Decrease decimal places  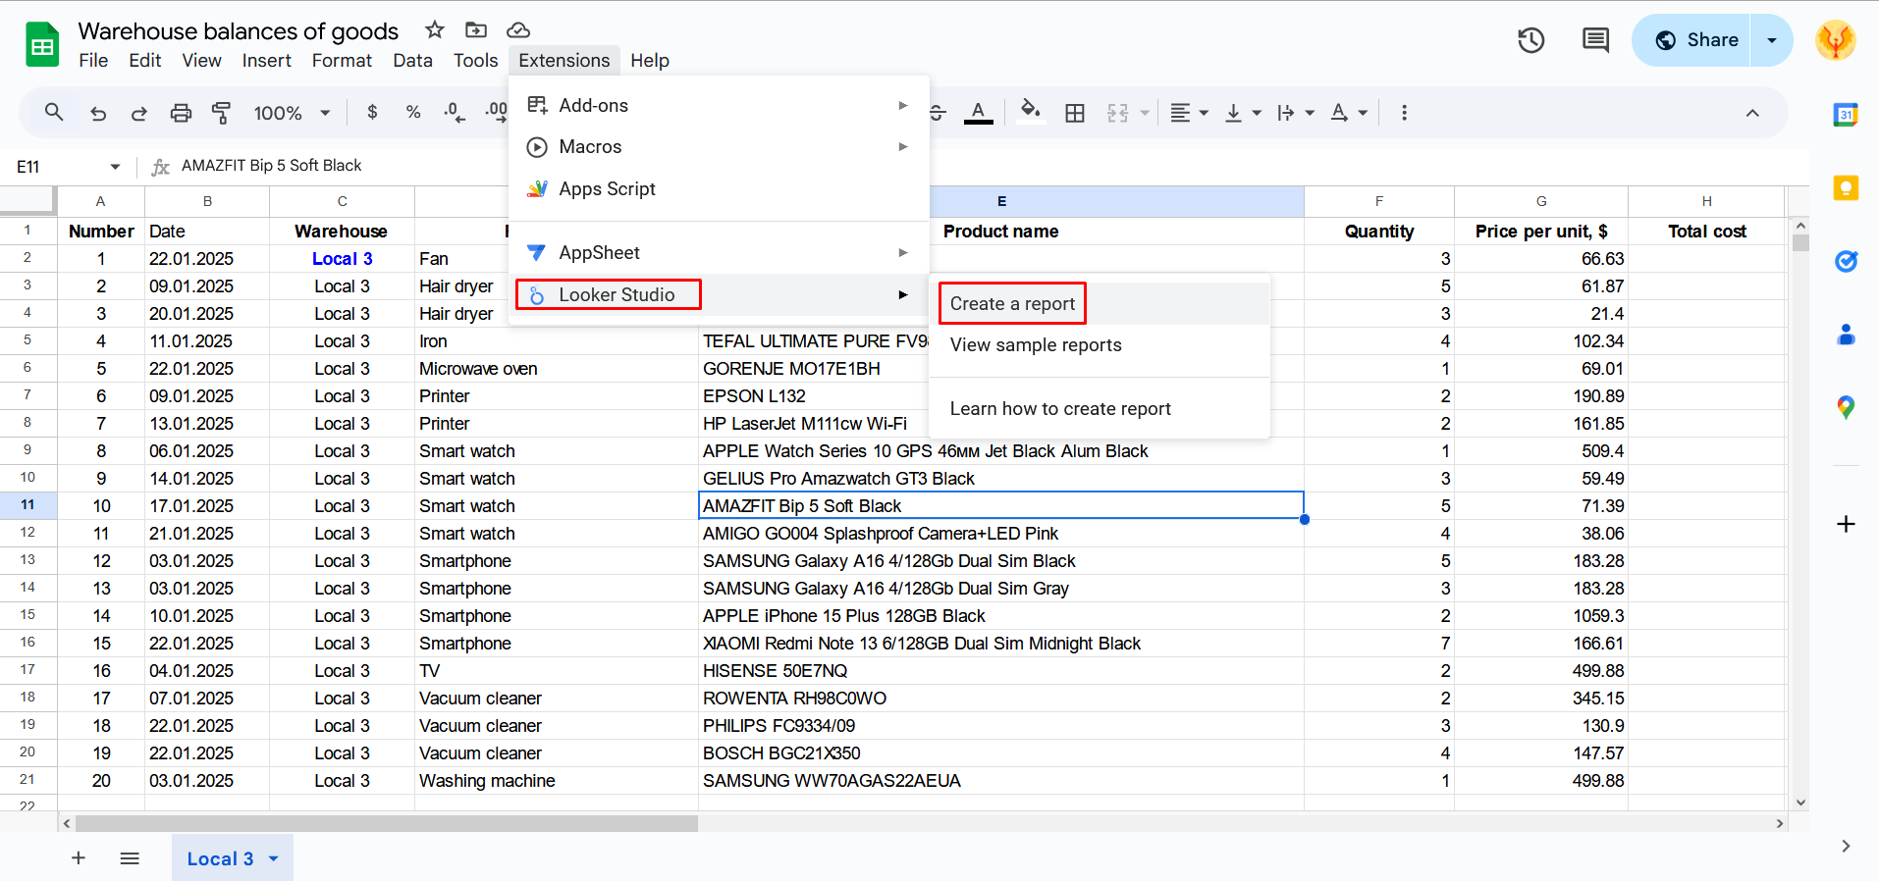click(x=455, y=113)
